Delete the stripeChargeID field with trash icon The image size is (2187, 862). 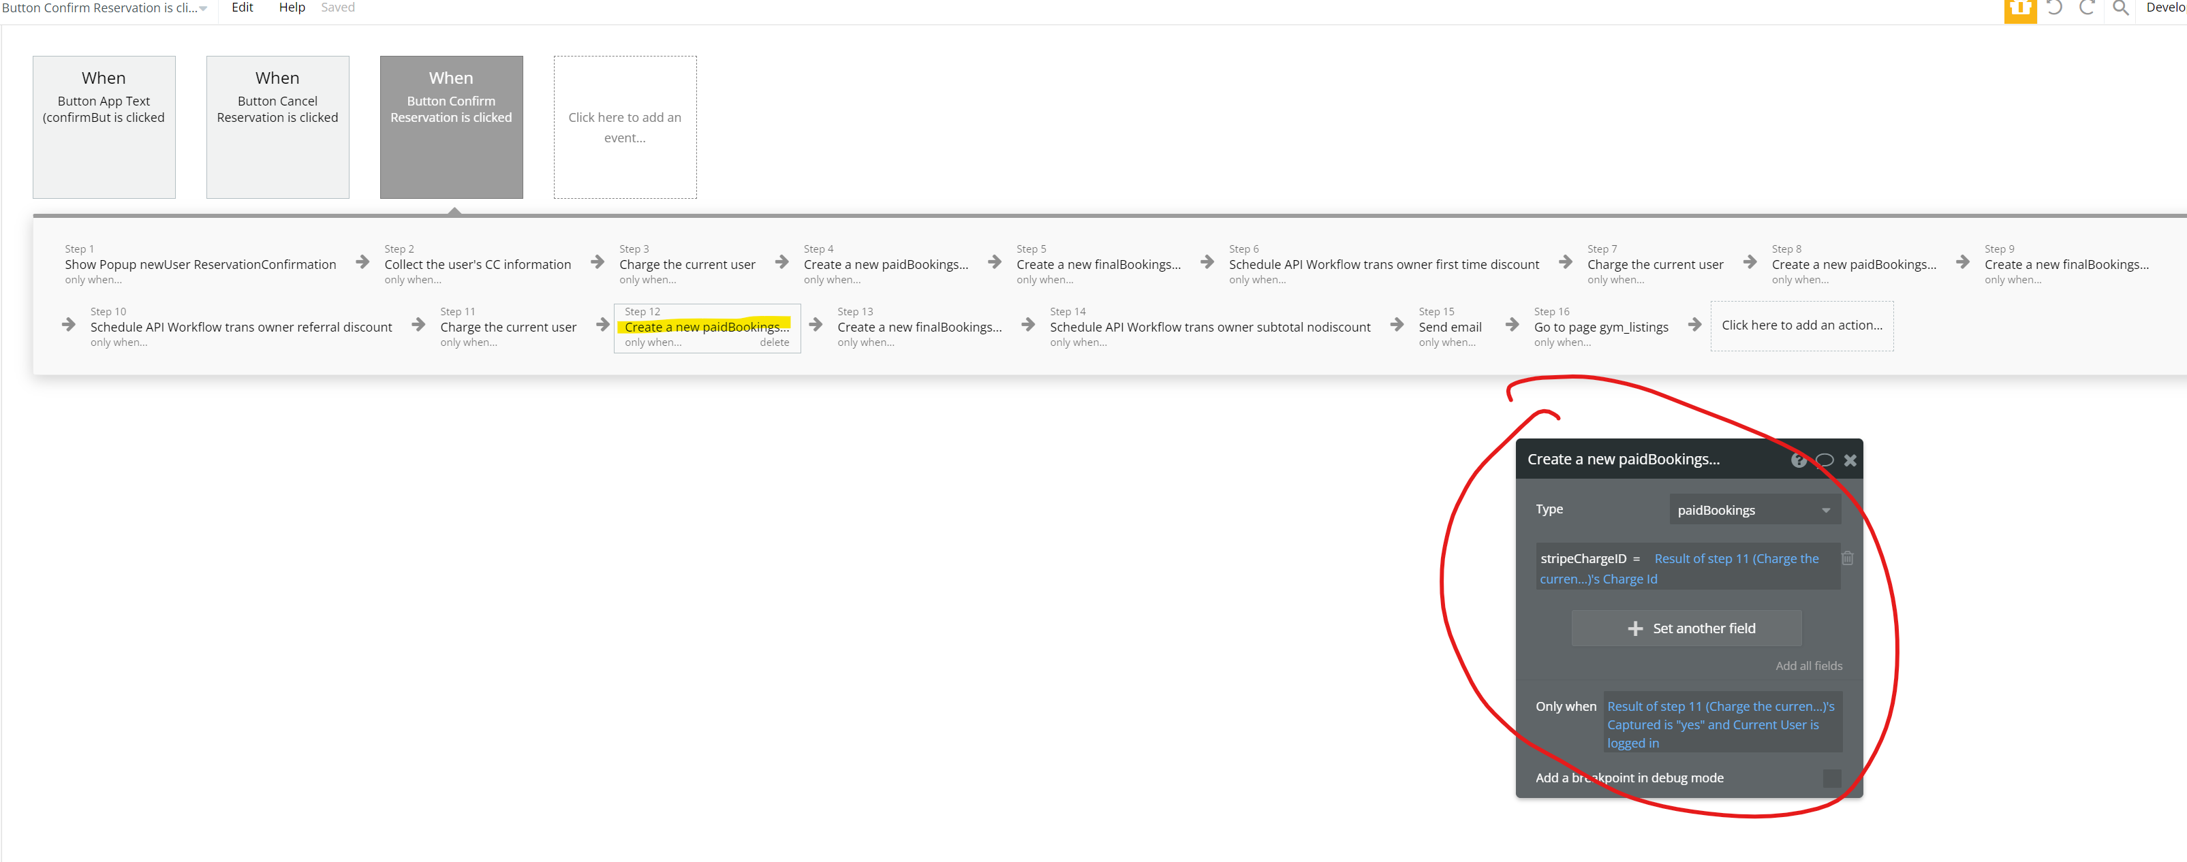[1848, 558]
